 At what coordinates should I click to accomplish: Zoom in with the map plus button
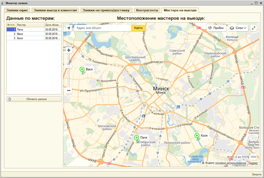tap(69, 50)
